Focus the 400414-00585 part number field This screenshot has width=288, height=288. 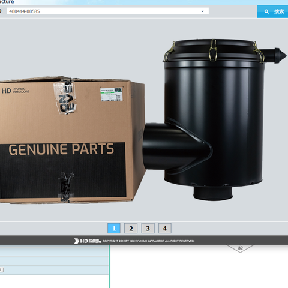pyautogui.click(x=108, y=11)
